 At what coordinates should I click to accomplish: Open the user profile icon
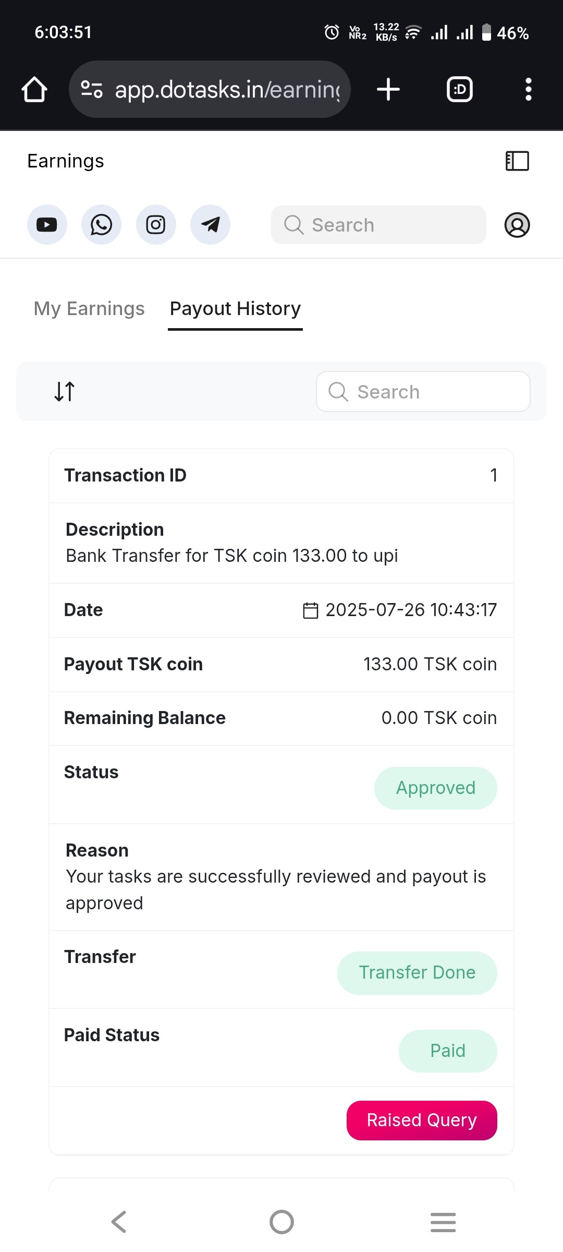[517, 225]
